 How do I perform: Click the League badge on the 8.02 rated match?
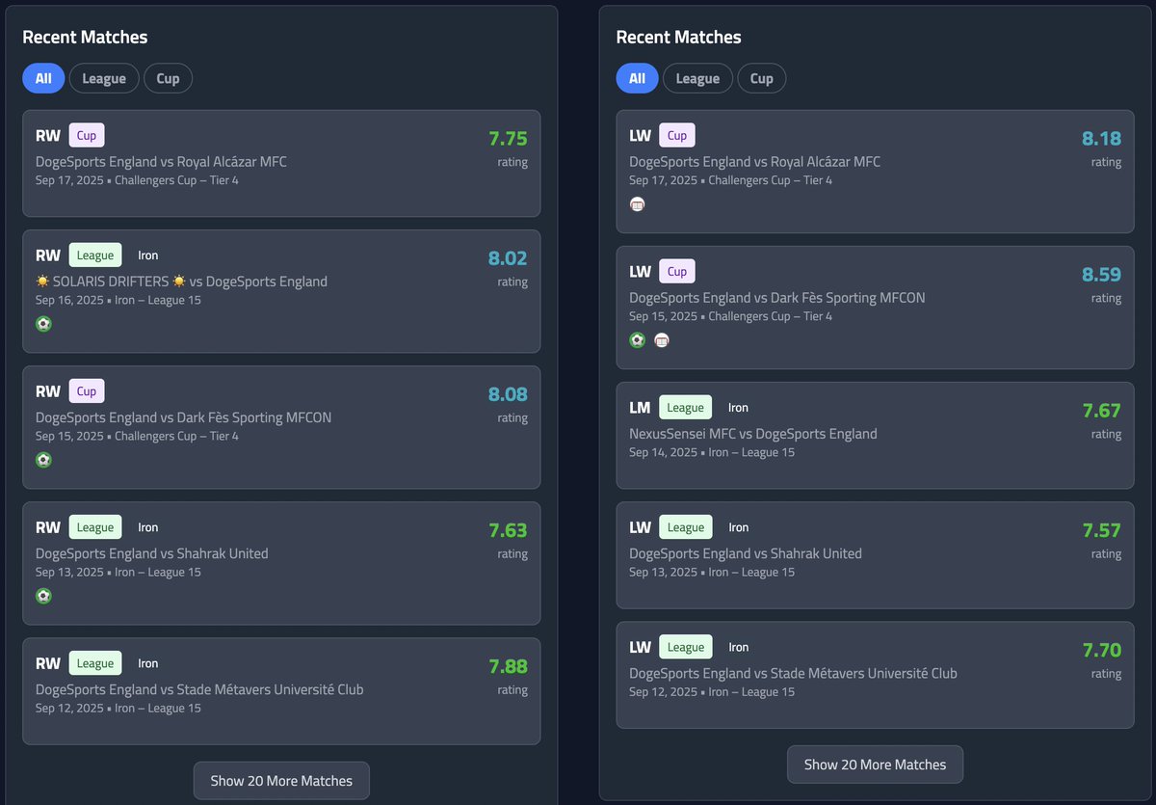tap(95, 255)
